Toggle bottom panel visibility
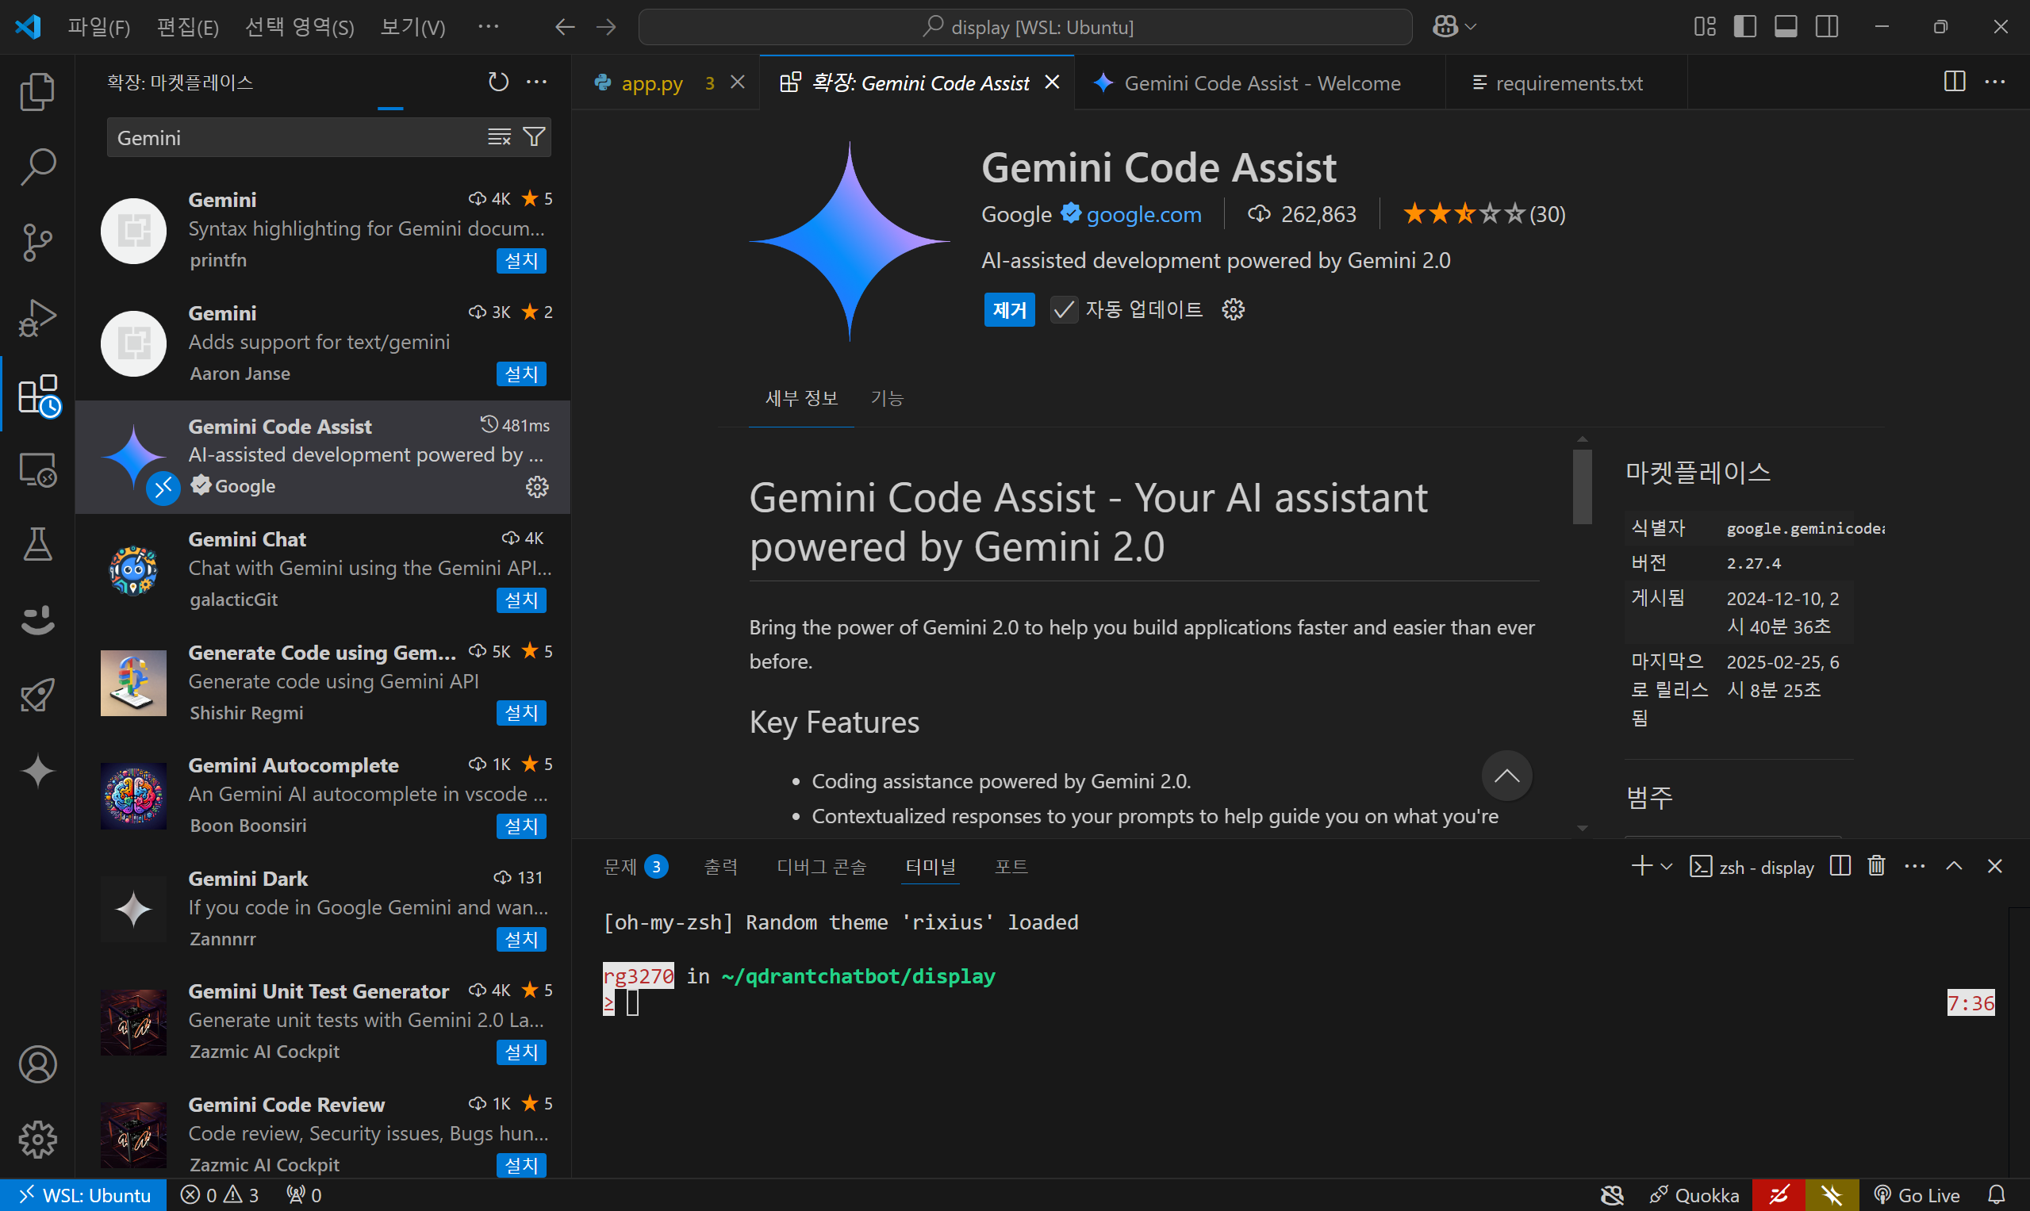Screen dimensions: 2030x1211 [1786, 27]
